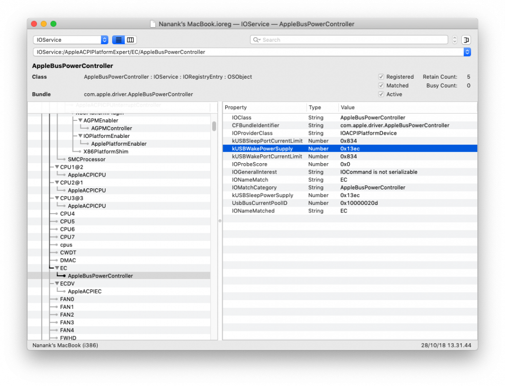
Task: Select the IOClass property row
Action: click(350, 118)
